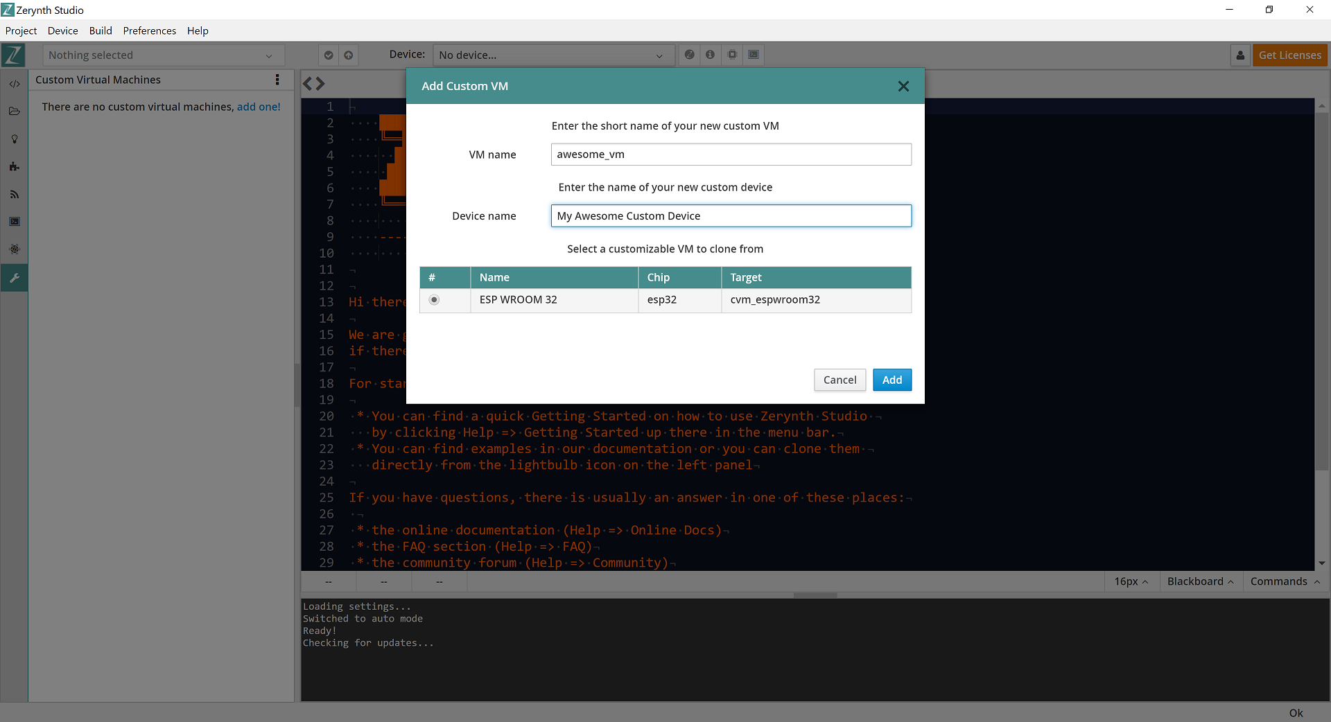The width and height of the screenshot is (1331, 722).
Task: Click the Zerynth register device toolbar icon
Action: click(689, 54)
